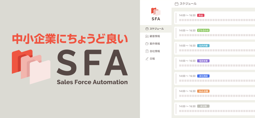255x118 pixels.
Task: Select 日報 in the sidebar menu
Action: click(152, 59)
